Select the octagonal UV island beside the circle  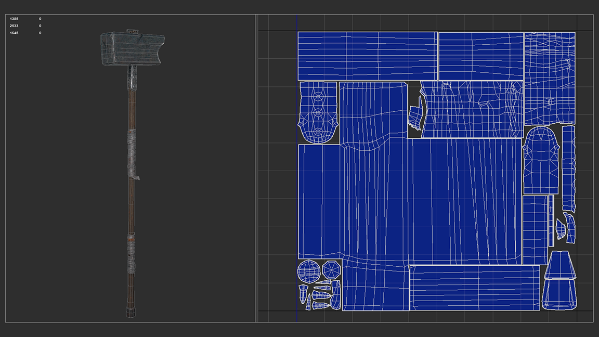[x=331, y=269]
